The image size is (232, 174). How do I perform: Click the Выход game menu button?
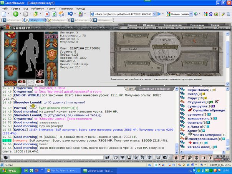(215, 25)
